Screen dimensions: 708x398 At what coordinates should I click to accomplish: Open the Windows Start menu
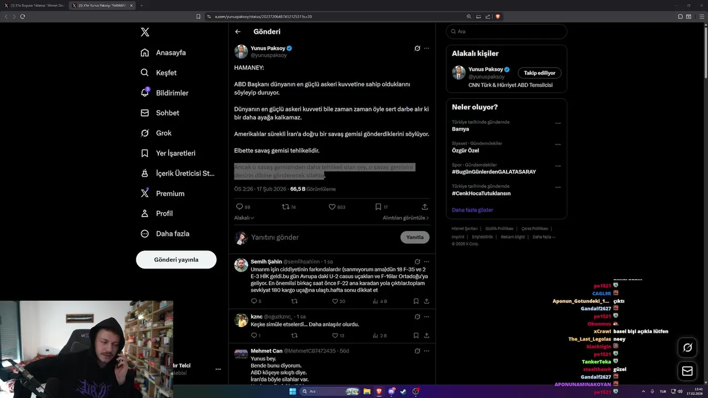coord(292,391)
